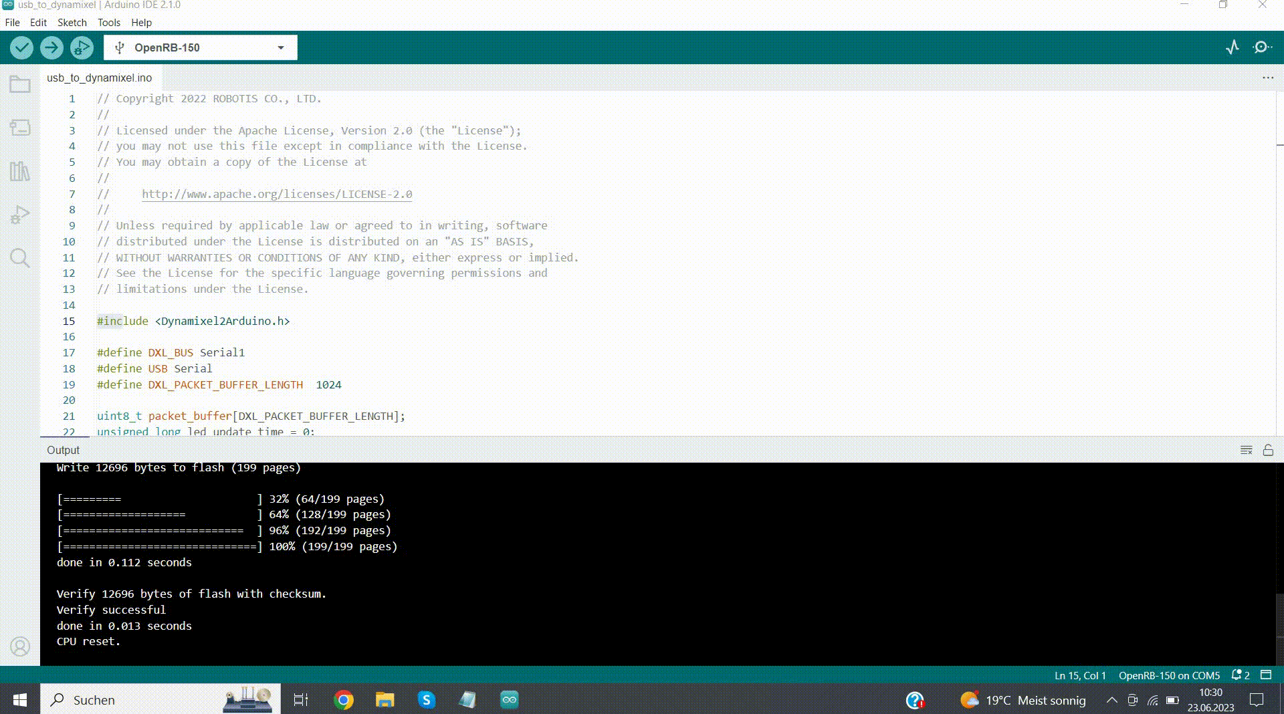Open the Serial Plotter icon
The height and width of the screenshot is (714, 1284).
pos(1233,47)
